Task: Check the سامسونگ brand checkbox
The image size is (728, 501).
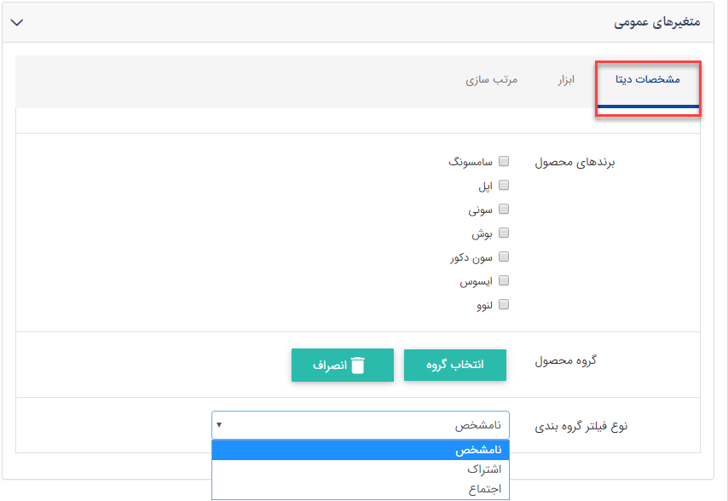Action: 504,160
